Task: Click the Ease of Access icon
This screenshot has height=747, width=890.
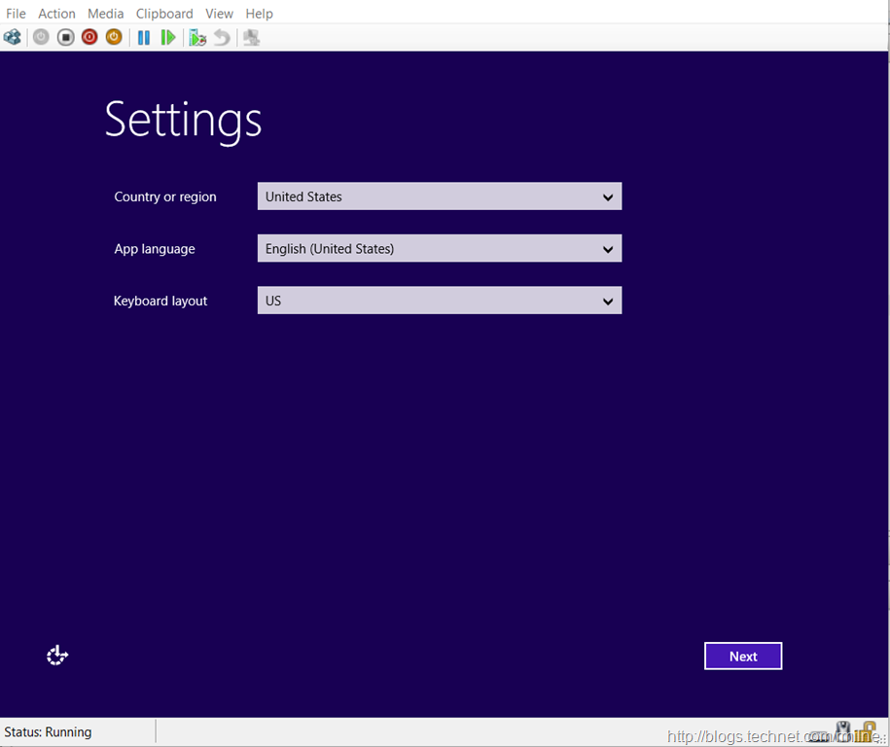Action: tap(57, 656)
